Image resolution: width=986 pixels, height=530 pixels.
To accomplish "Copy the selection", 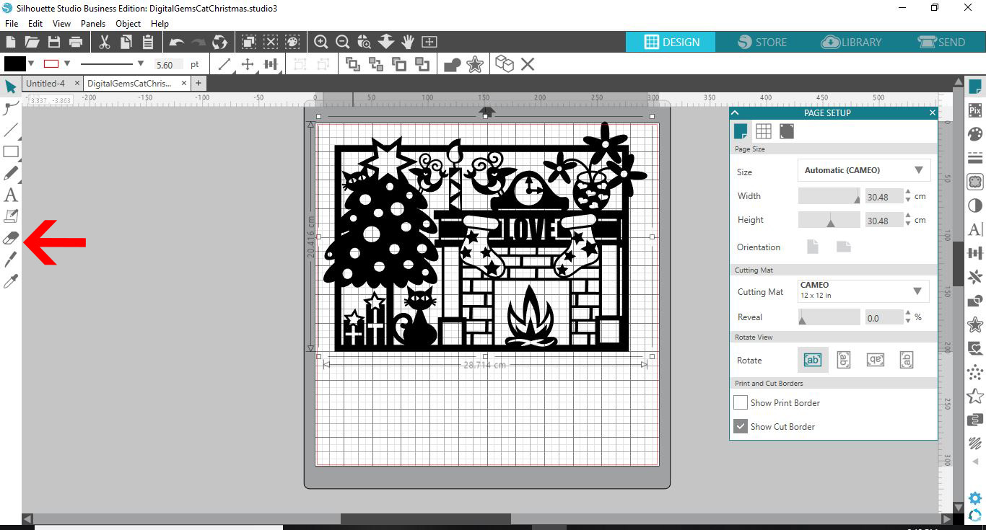I will (x=126, y=42).
